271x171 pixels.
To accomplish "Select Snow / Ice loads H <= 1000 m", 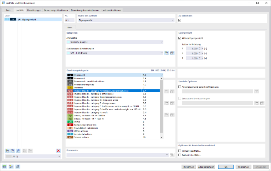I will click(113, 116).
